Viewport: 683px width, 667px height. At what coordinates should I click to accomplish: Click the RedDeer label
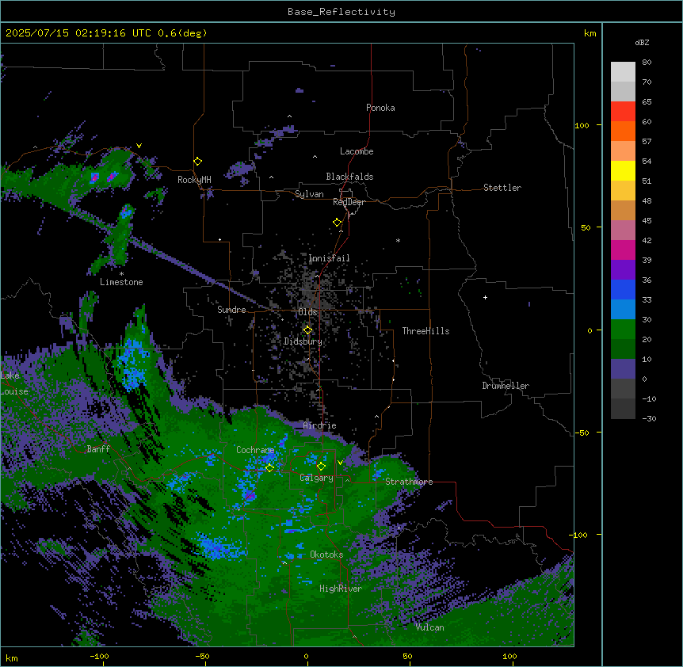349,202
